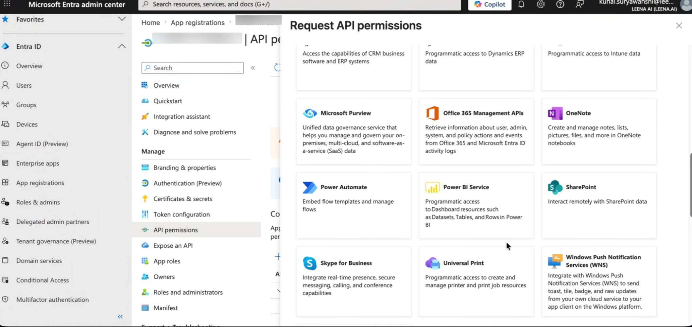Click Expose an API icon
This screenshot has width=692, height=327.
coord(145,245)
